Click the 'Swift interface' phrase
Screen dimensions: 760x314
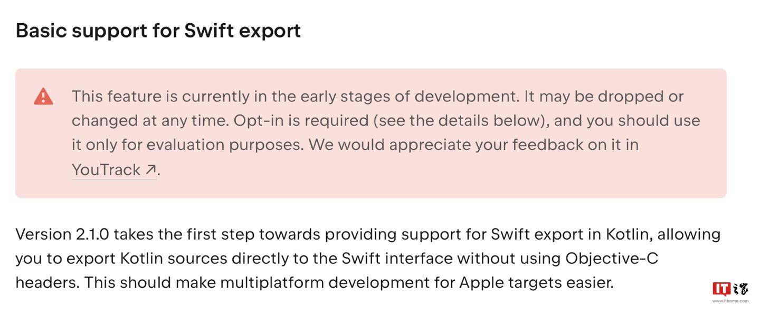(397, 258)
